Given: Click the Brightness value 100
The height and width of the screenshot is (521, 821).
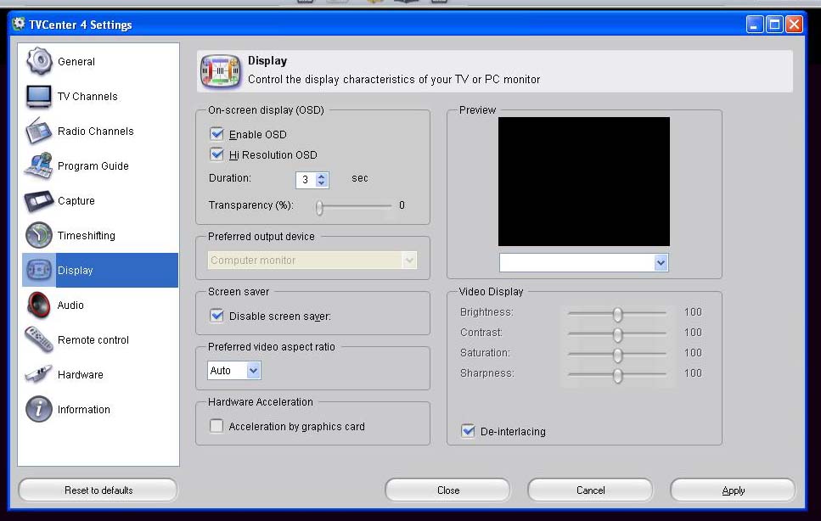Looking at the screenshot, I should pyautogui.click(x=693, y=311).
